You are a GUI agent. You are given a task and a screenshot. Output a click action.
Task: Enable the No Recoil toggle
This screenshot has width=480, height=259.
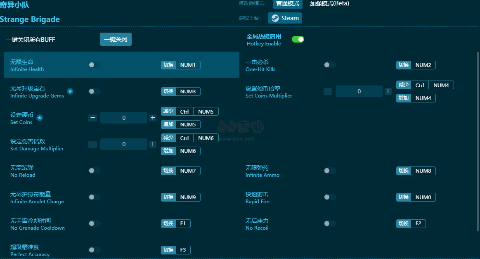coord(330,223)
